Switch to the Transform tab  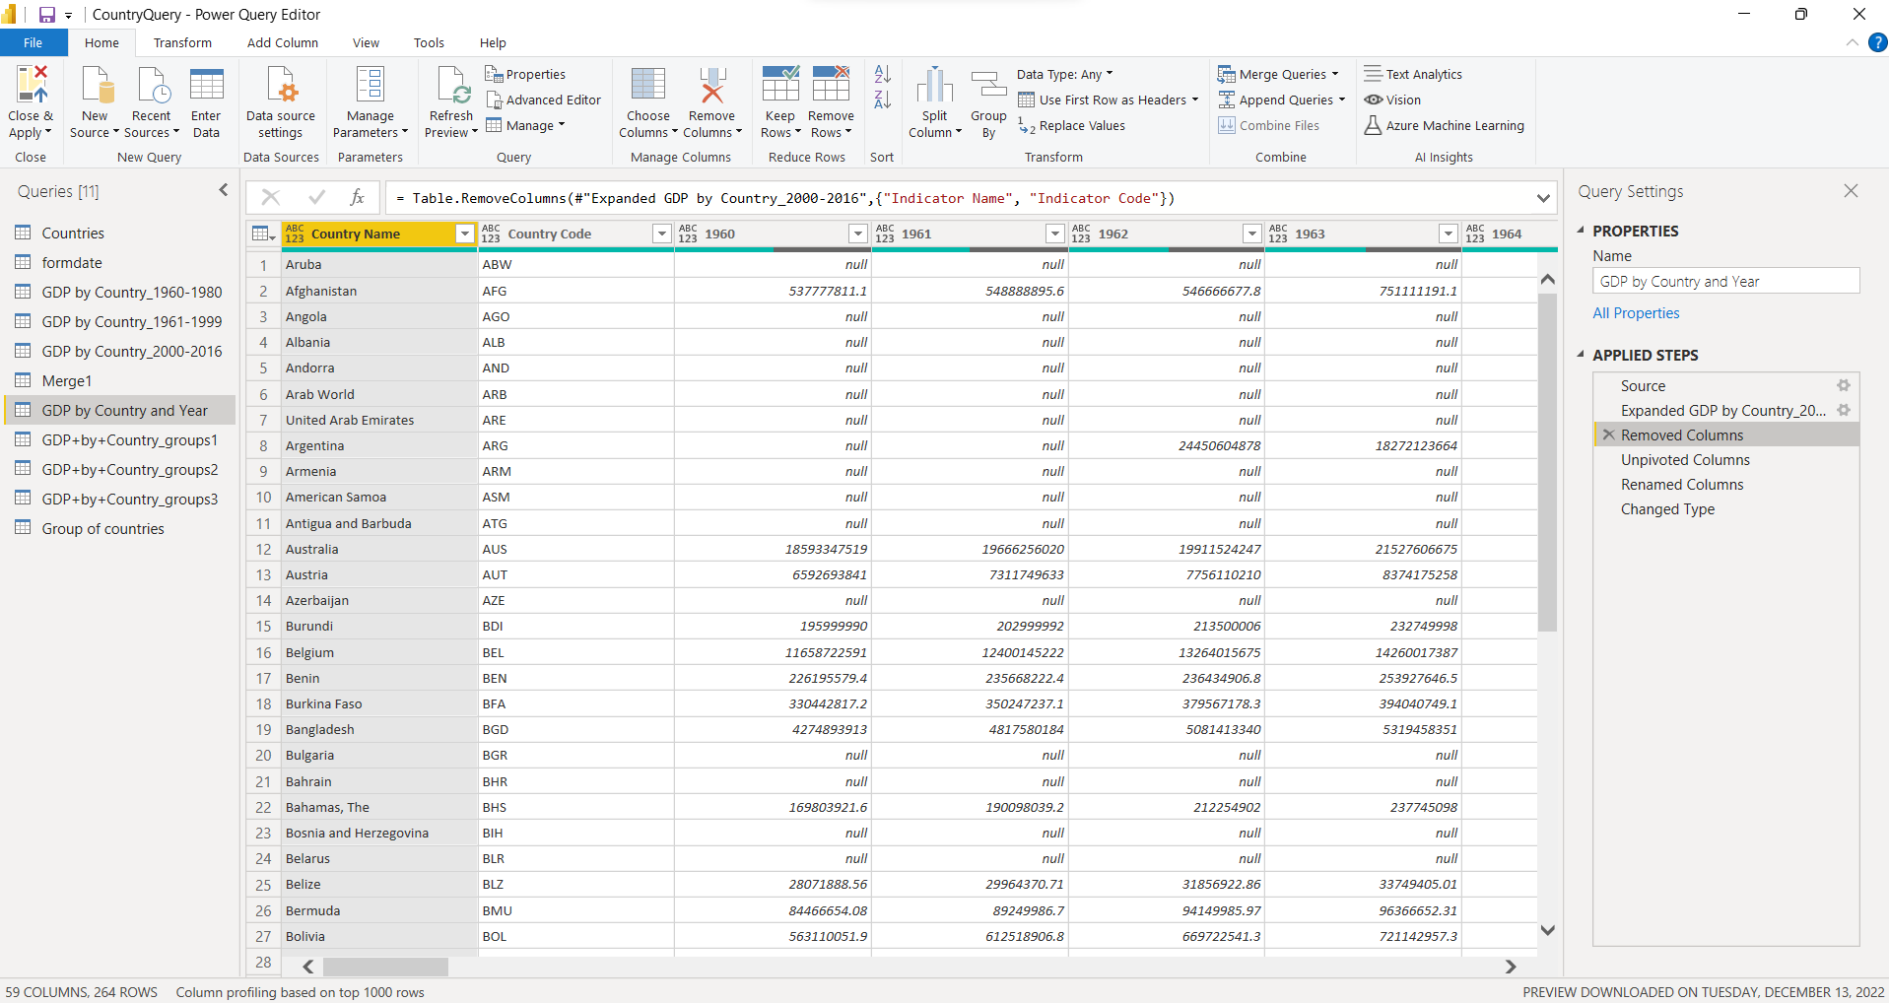coord(182,42)
